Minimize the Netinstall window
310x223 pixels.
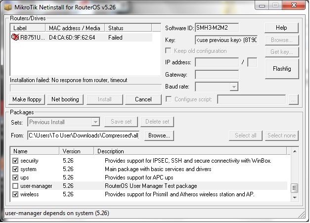click(x=262, y=5)
